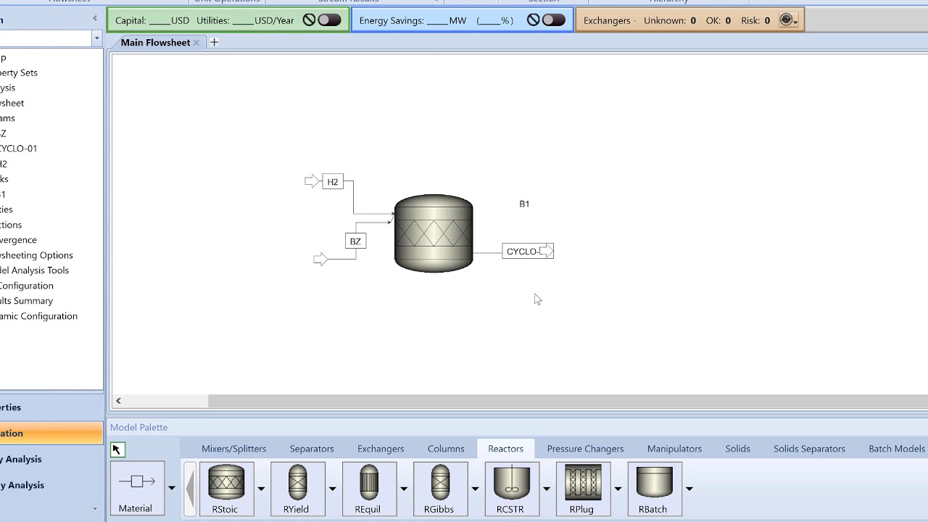
Task: Close the Main Flowsheet tab
Action: [196, 43]
